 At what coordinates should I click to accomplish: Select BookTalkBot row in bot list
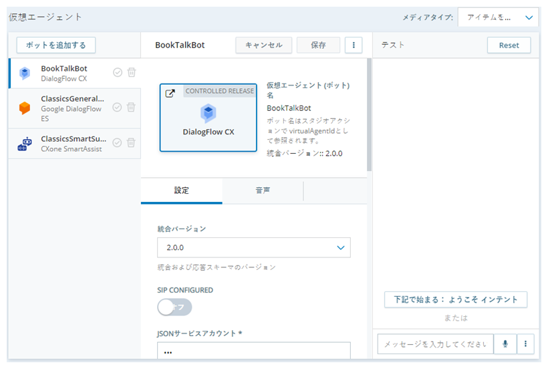click(x=75, y=73)
